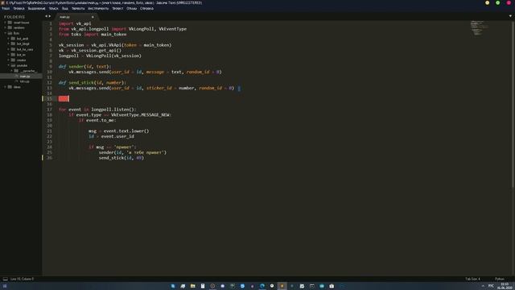Image resolution: width=515 pixels, height=290 pixels.
Task: Open the Перейти menu
Action: tap(78, 9)
